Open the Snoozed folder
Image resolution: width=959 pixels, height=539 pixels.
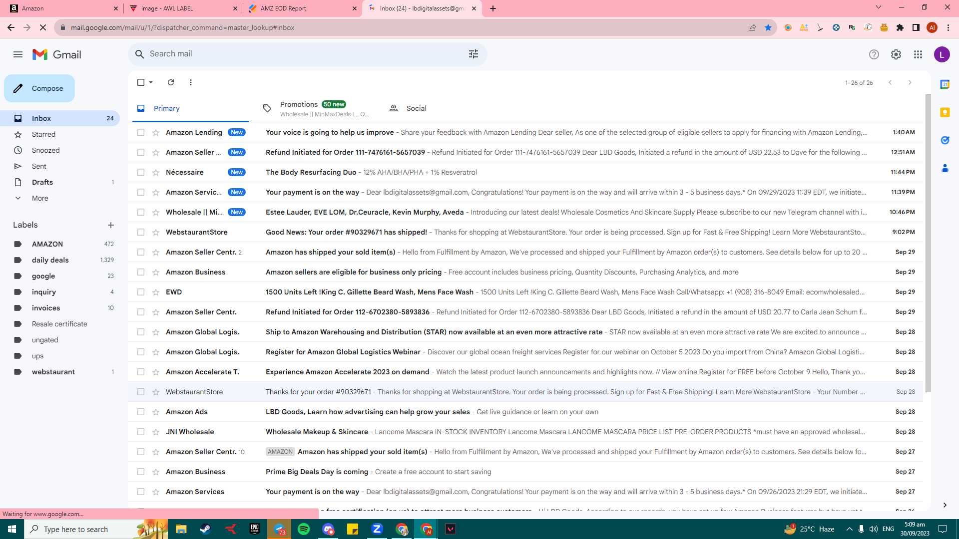pos(60,150)
